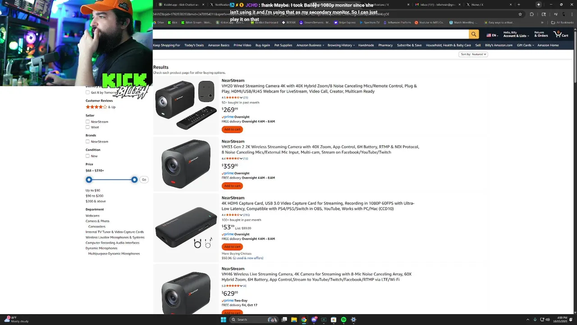Expand the Browsing History menu

341,45
